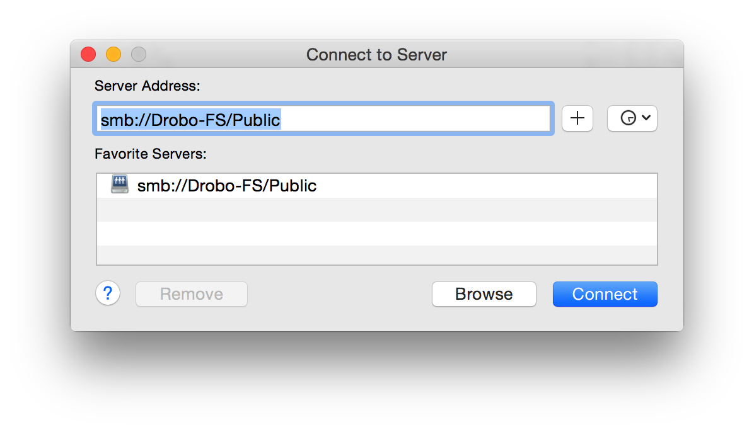Click the Server Address label
Viewport: 754px width, 432px height.
point(147,86)
